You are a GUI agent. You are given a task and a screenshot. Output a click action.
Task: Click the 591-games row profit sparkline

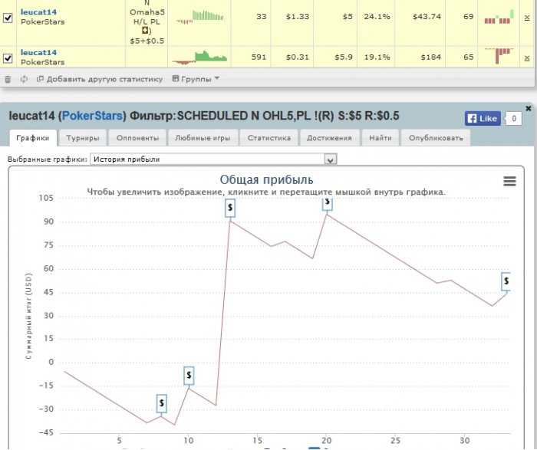199,57
